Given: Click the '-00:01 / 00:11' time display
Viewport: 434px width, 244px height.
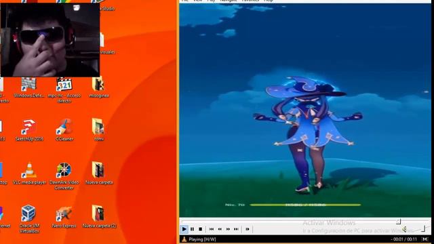Looking at the screenshot, I should click(404, 239).
